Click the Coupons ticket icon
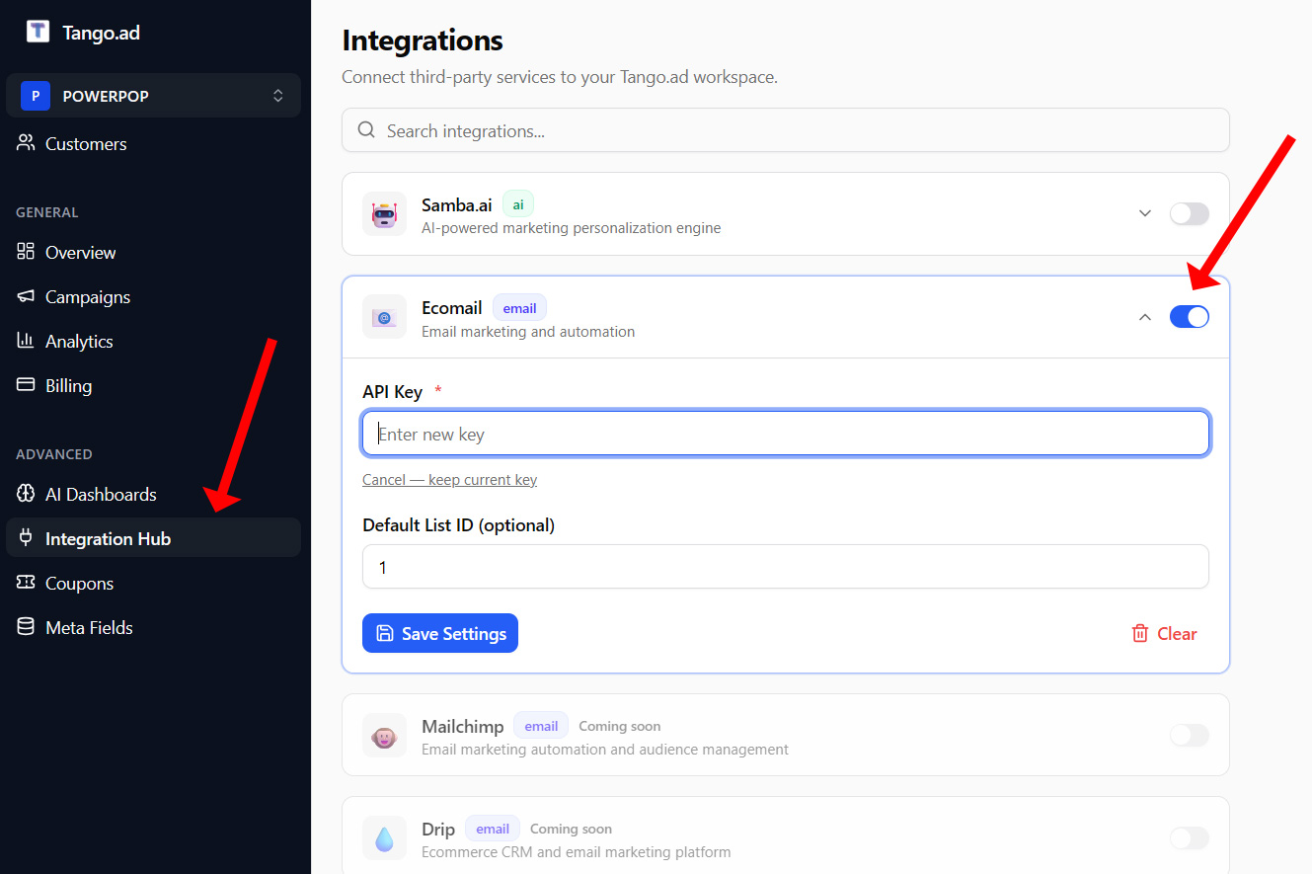Image resolution: width=1312 pixels, height=874 pixels. coord(26,583)
